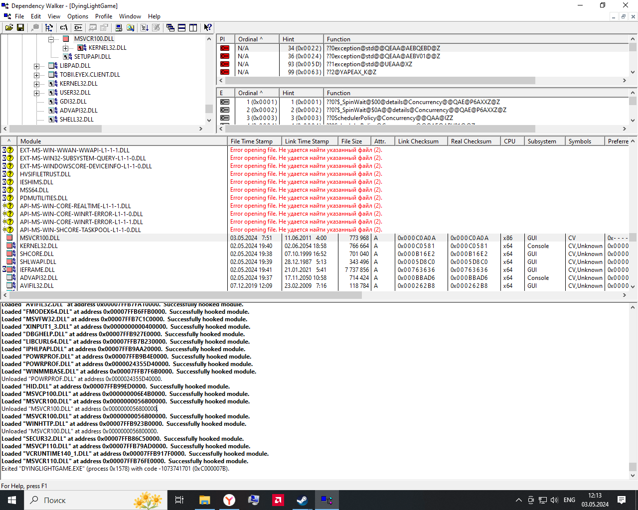
Task: Click the module tree vertical scrollbar thumb
Action: [x=209, y=109]
